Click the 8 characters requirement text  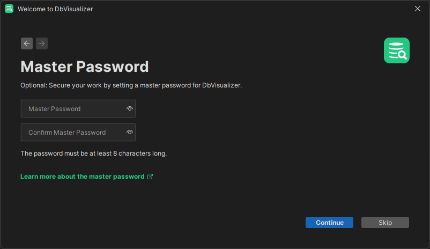[93, 153]
